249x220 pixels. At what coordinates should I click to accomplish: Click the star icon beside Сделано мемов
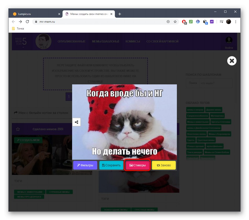(18, 129)
